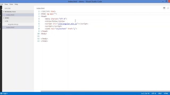Change the UTF-8 encoding in status bar
The height and width of the screenshot is (95, 170).
tap(154, 93)
